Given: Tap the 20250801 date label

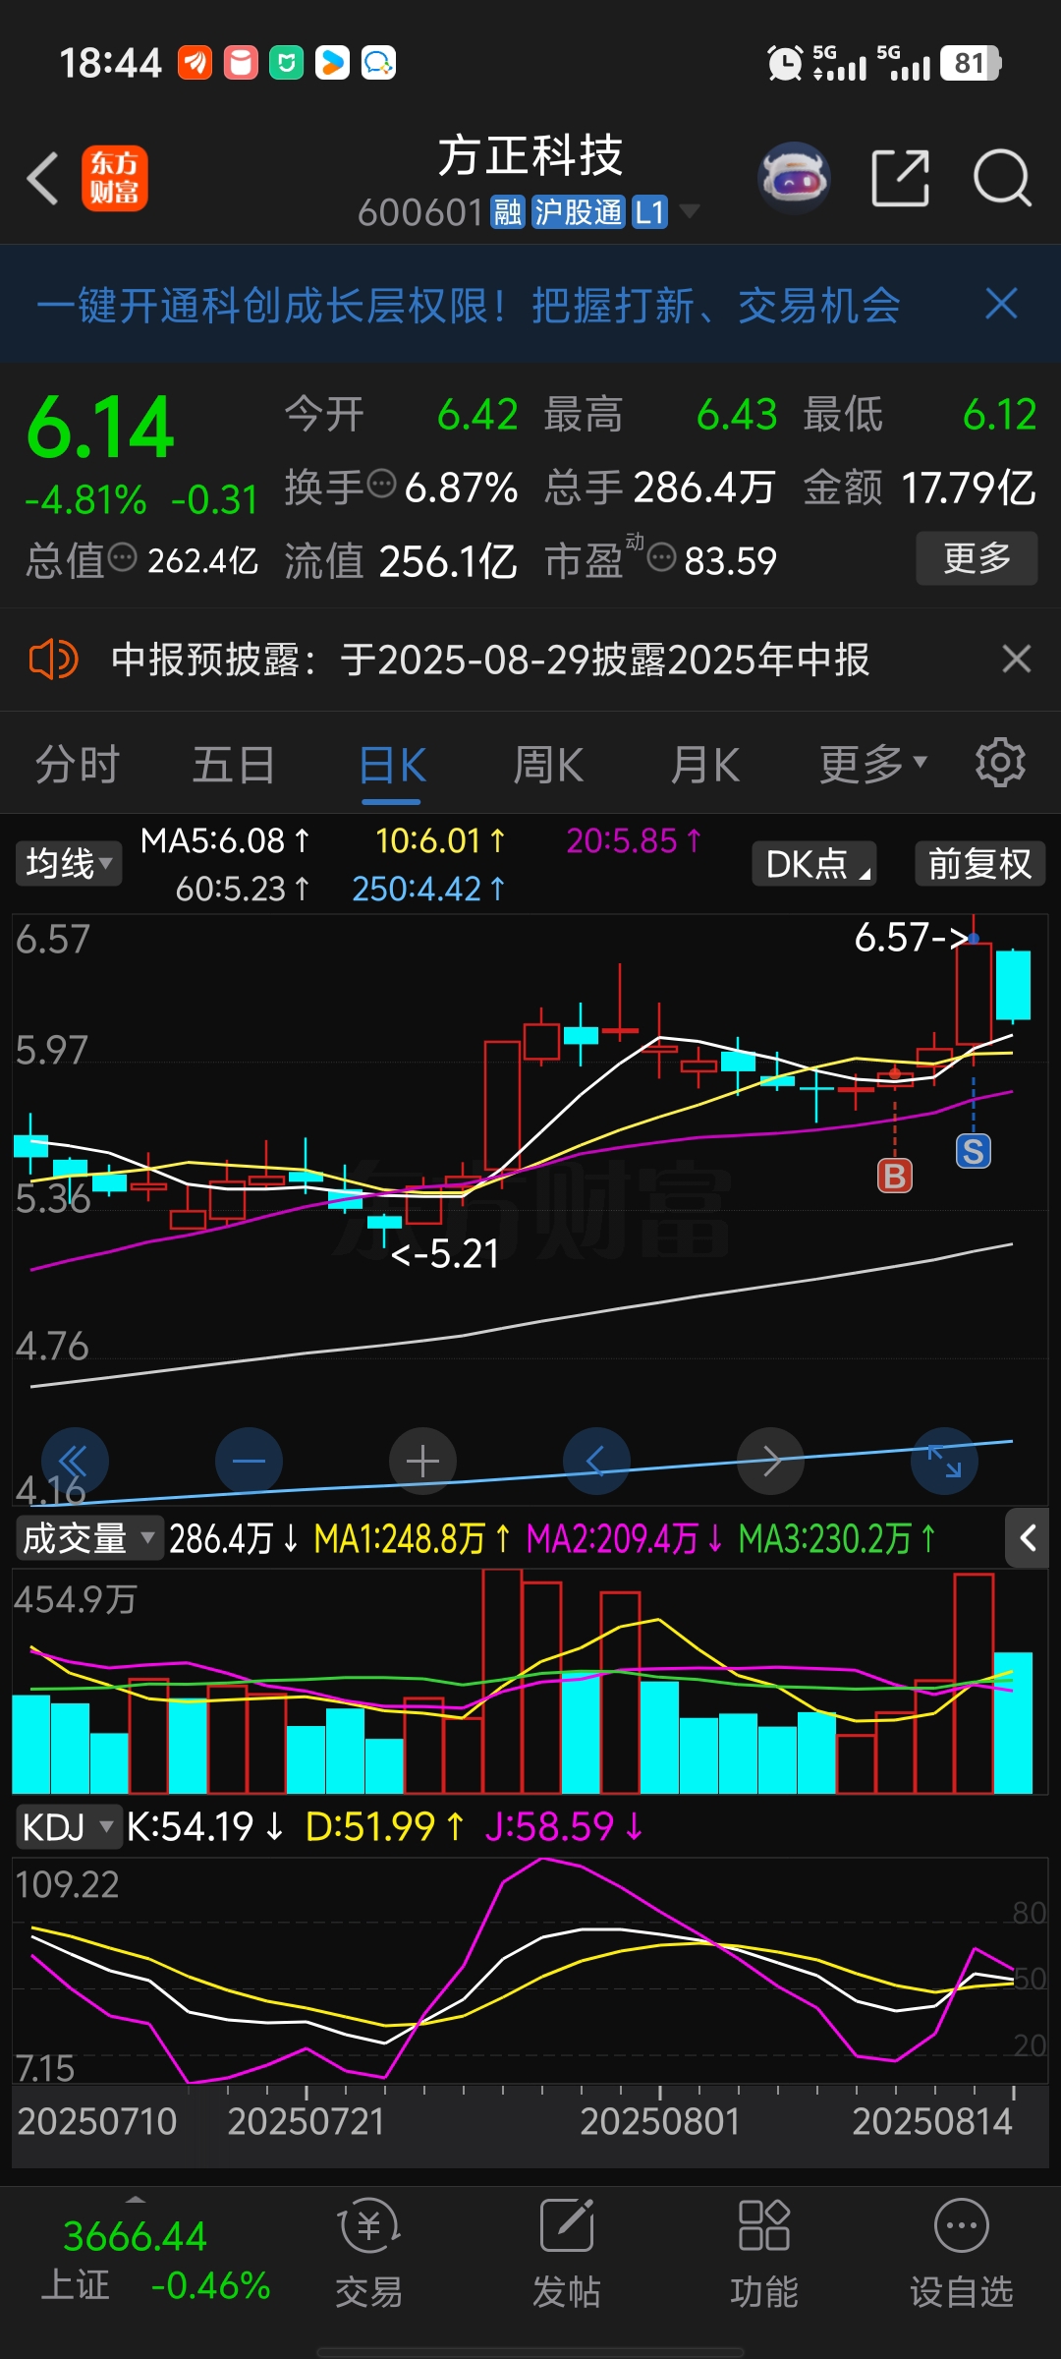Looking at the screenshot, I should (x=660, y=2122).
